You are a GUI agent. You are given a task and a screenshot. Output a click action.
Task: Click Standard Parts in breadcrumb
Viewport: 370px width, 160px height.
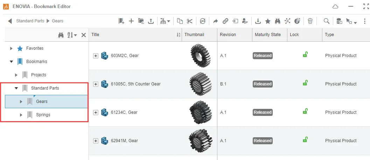(x=30, y=21)
